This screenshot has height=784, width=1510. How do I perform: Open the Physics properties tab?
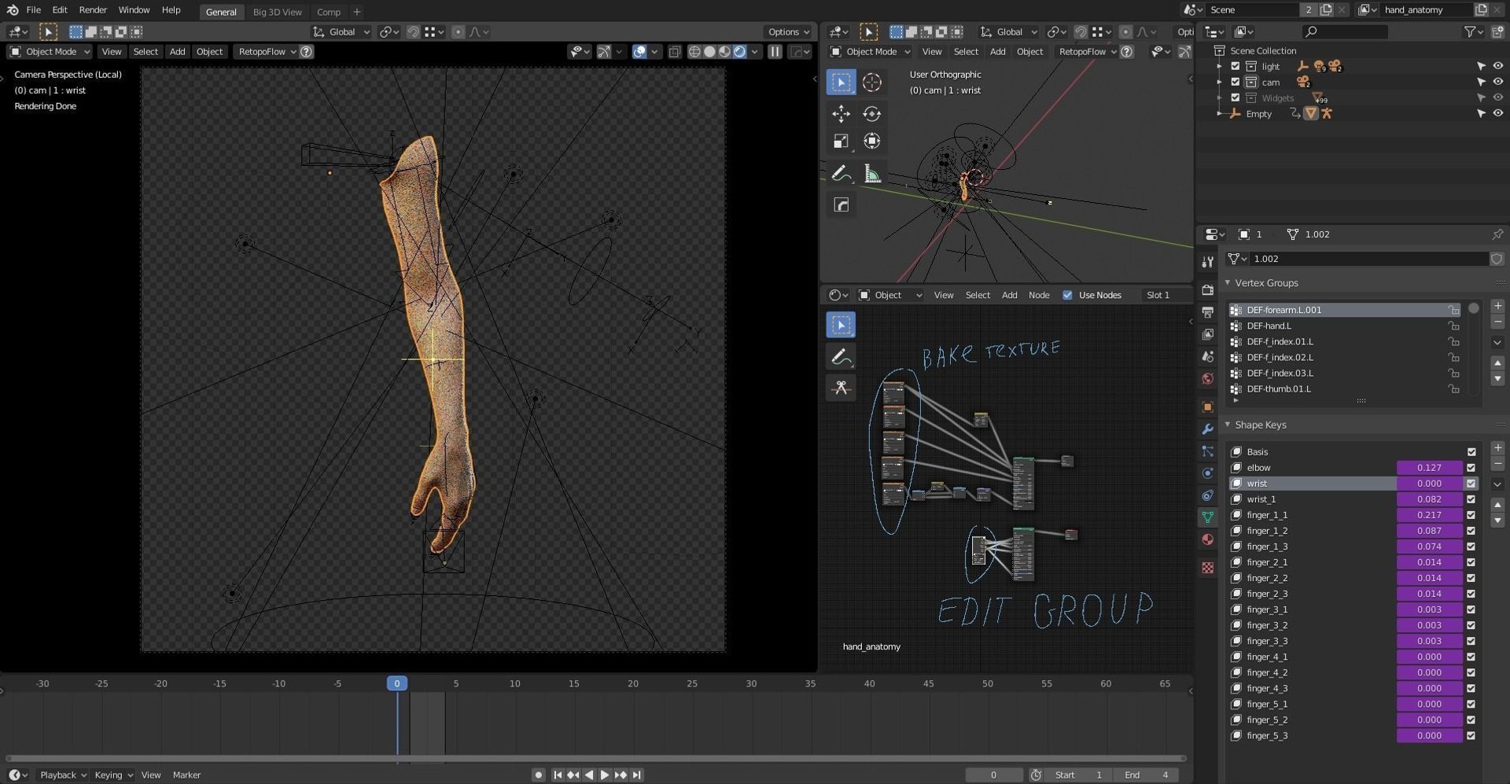point(1207,473)
